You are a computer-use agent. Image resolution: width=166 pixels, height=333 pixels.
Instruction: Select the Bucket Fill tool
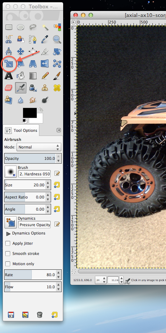pos(20,75)
